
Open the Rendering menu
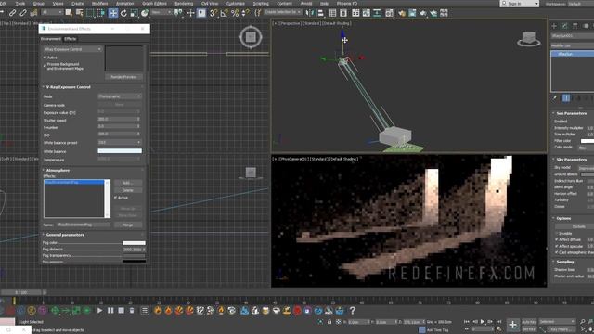point(184,4)
